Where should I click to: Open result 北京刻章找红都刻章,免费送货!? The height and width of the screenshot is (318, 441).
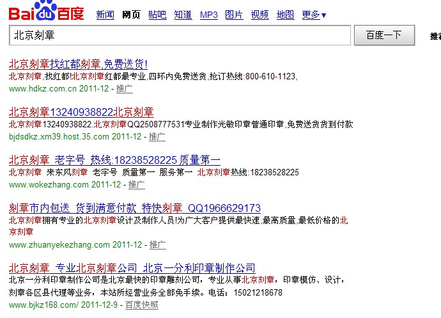[x=78, y=64]
